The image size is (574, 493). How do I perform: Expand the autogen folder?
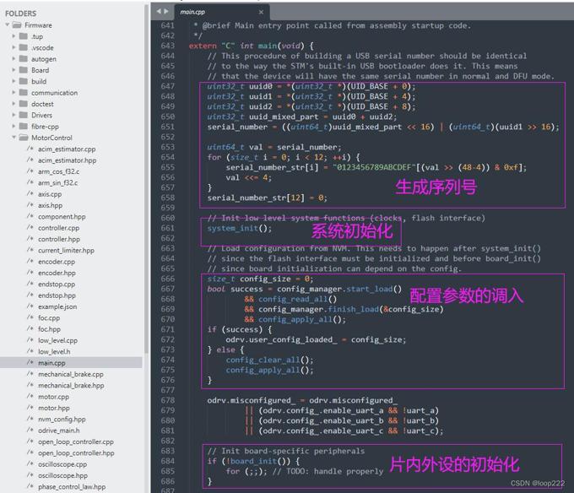pos(14,59)
